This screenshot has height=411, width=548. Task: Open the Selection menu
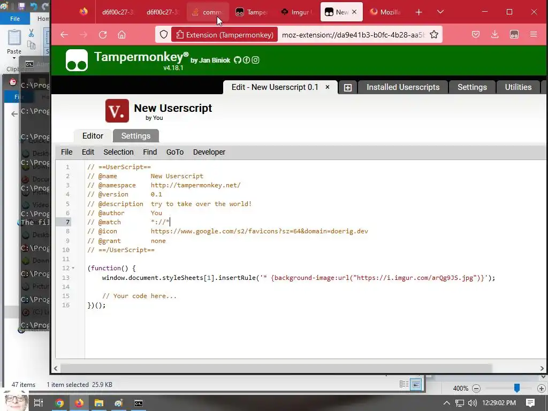tap(118, 152)
